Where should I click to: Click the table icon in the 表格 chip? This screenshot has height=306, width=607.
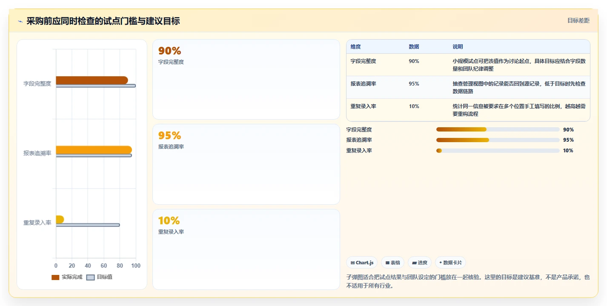(387, 263)
